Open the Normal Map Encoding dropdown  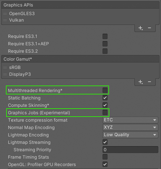130,127
